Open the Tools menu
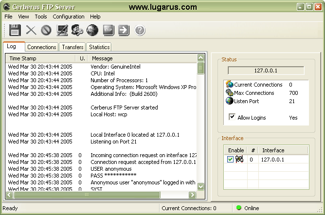Image resolution: width=325 pixels, height=215 pixels. (x=41, y=17)
